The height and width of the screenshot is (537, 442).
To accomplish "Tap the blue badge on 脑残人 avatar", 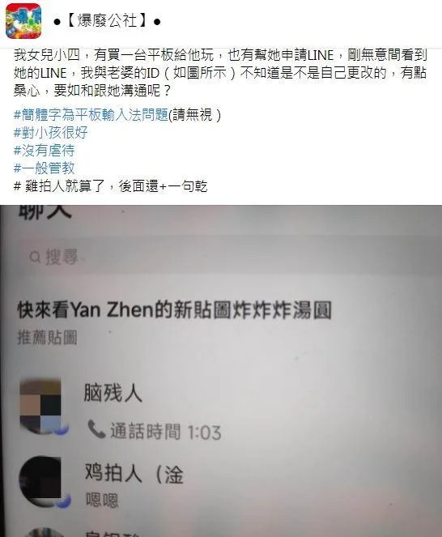I will (62, 428).
